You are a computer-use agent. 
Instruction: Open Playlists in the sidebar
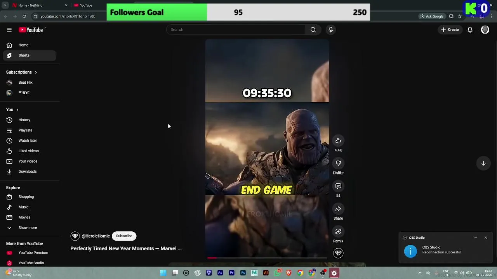click(x=30, y=131)
